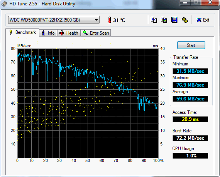Screen dimensions: 220x177
Task: Click the magnifier Error Scan icon
Action: tap(85, 33)
